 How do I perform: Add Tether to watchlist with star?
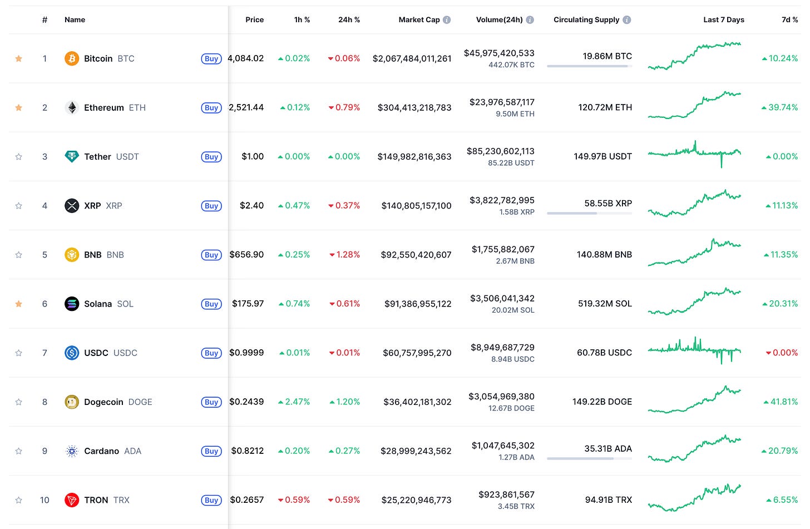(18, 156)
